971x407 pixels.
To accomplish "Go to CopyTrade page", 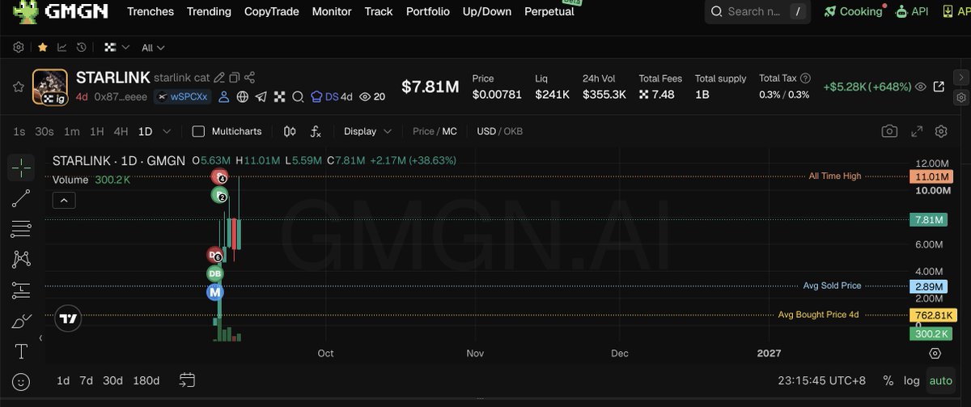I will click(x=271, y=11).
